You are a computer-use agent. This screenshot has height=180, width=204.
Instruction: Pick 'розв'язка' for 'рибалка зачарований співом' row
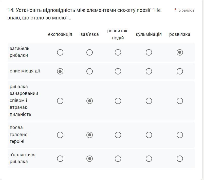[x=180, y=101]
